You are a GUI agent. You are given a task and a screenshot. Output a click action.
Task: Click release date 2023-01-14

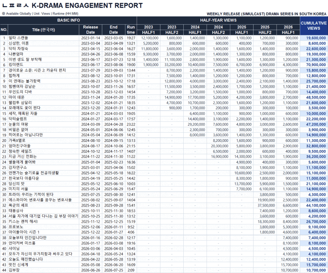91,38
